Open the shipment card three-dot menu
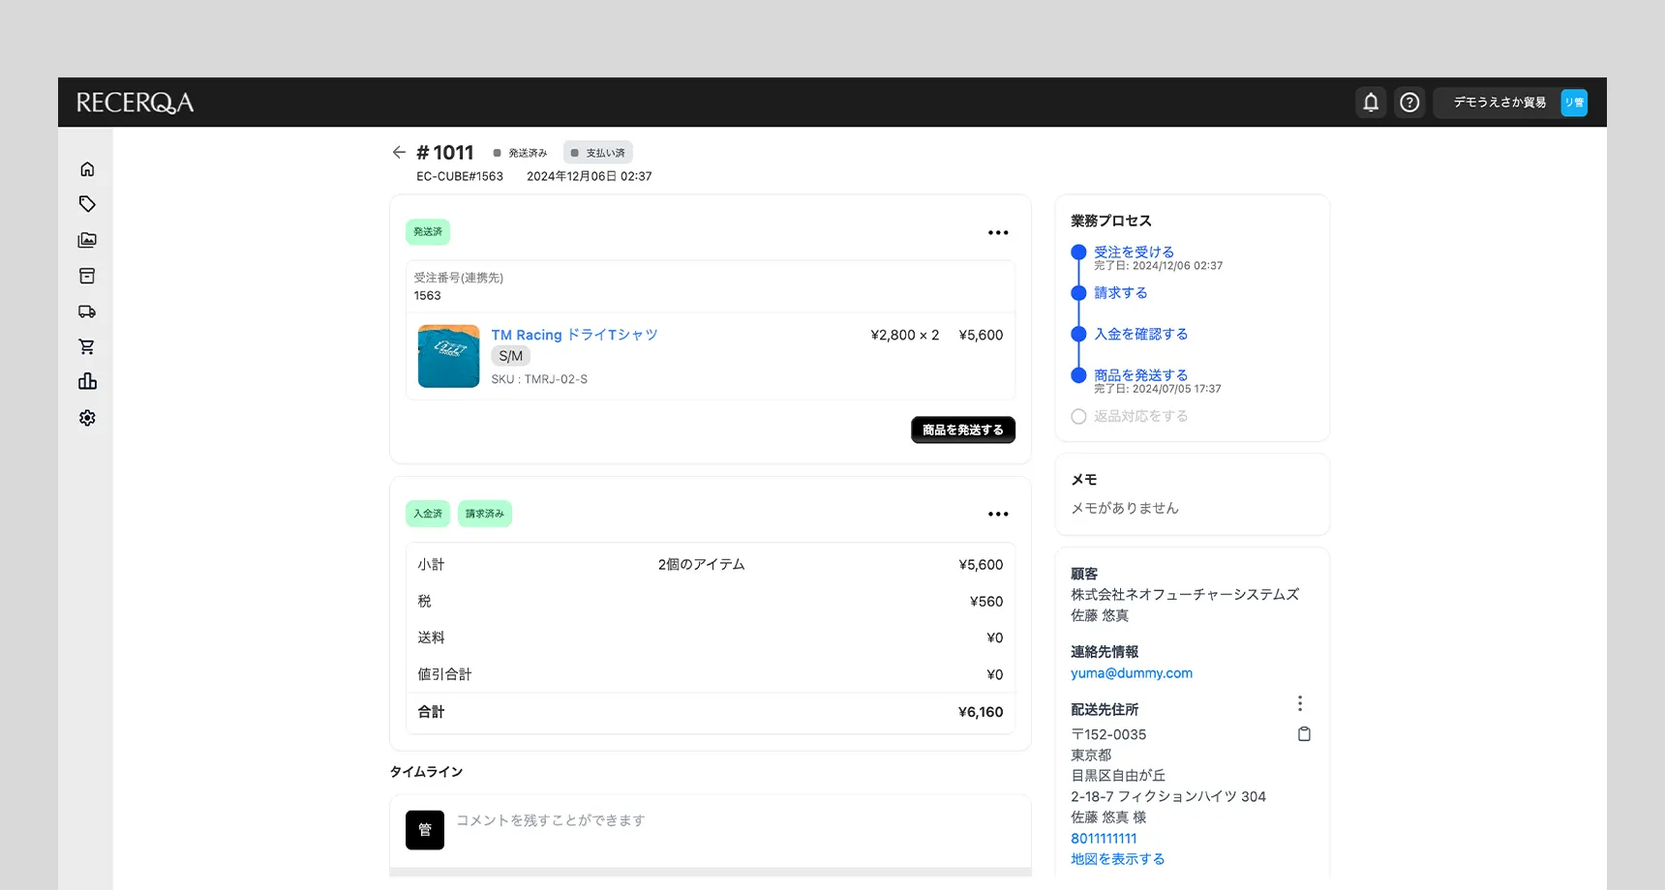1665x890 pixels. coord(998,232)
